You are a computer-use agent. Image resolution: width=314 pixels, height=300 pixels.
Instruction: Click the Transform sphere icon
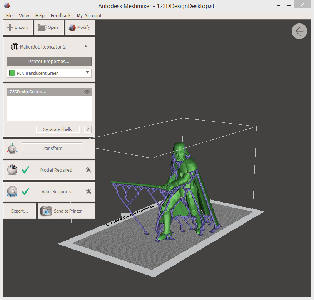pyautogui.click(x=12, y=148)
